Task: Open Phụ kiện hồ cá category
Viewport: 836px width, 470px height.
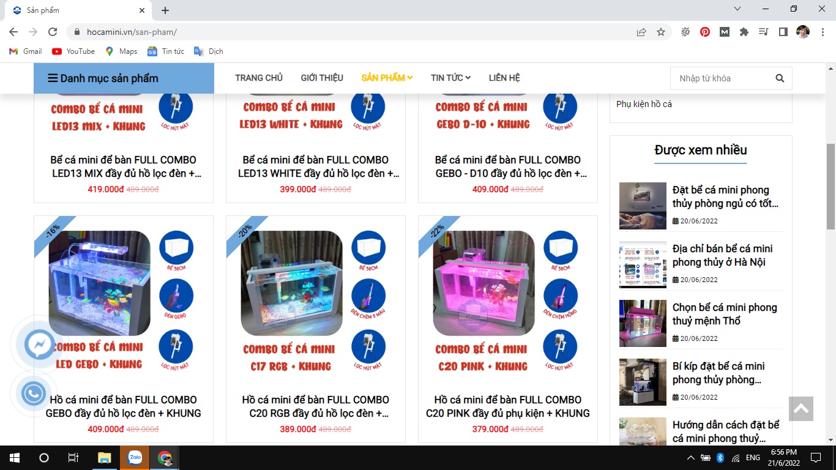Action: pos(644,104)
